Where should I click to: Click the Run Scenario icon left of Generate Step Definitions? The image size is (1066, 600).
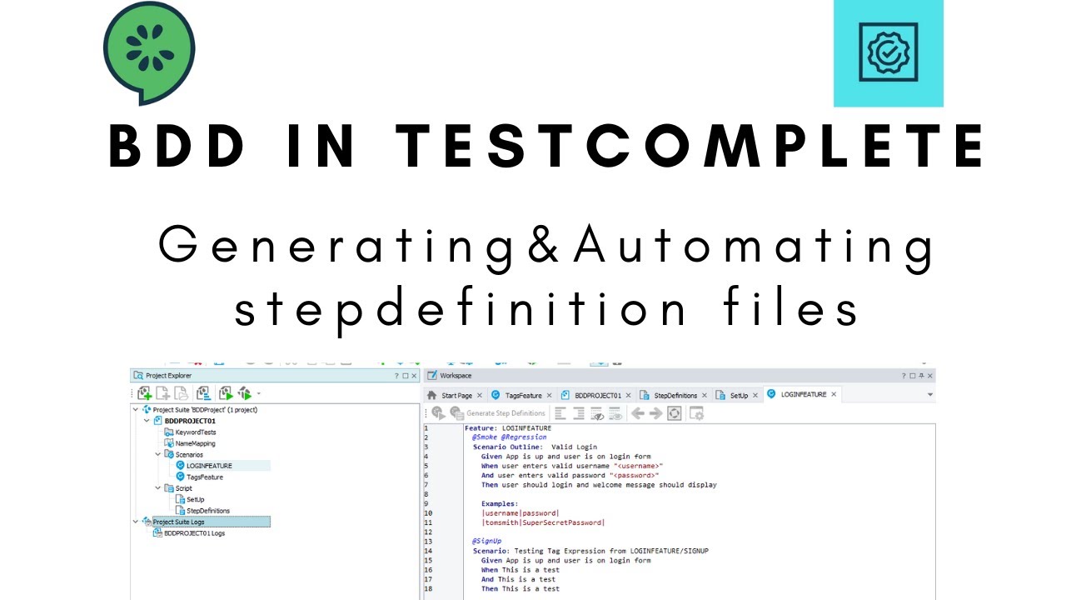click(438, 413)
